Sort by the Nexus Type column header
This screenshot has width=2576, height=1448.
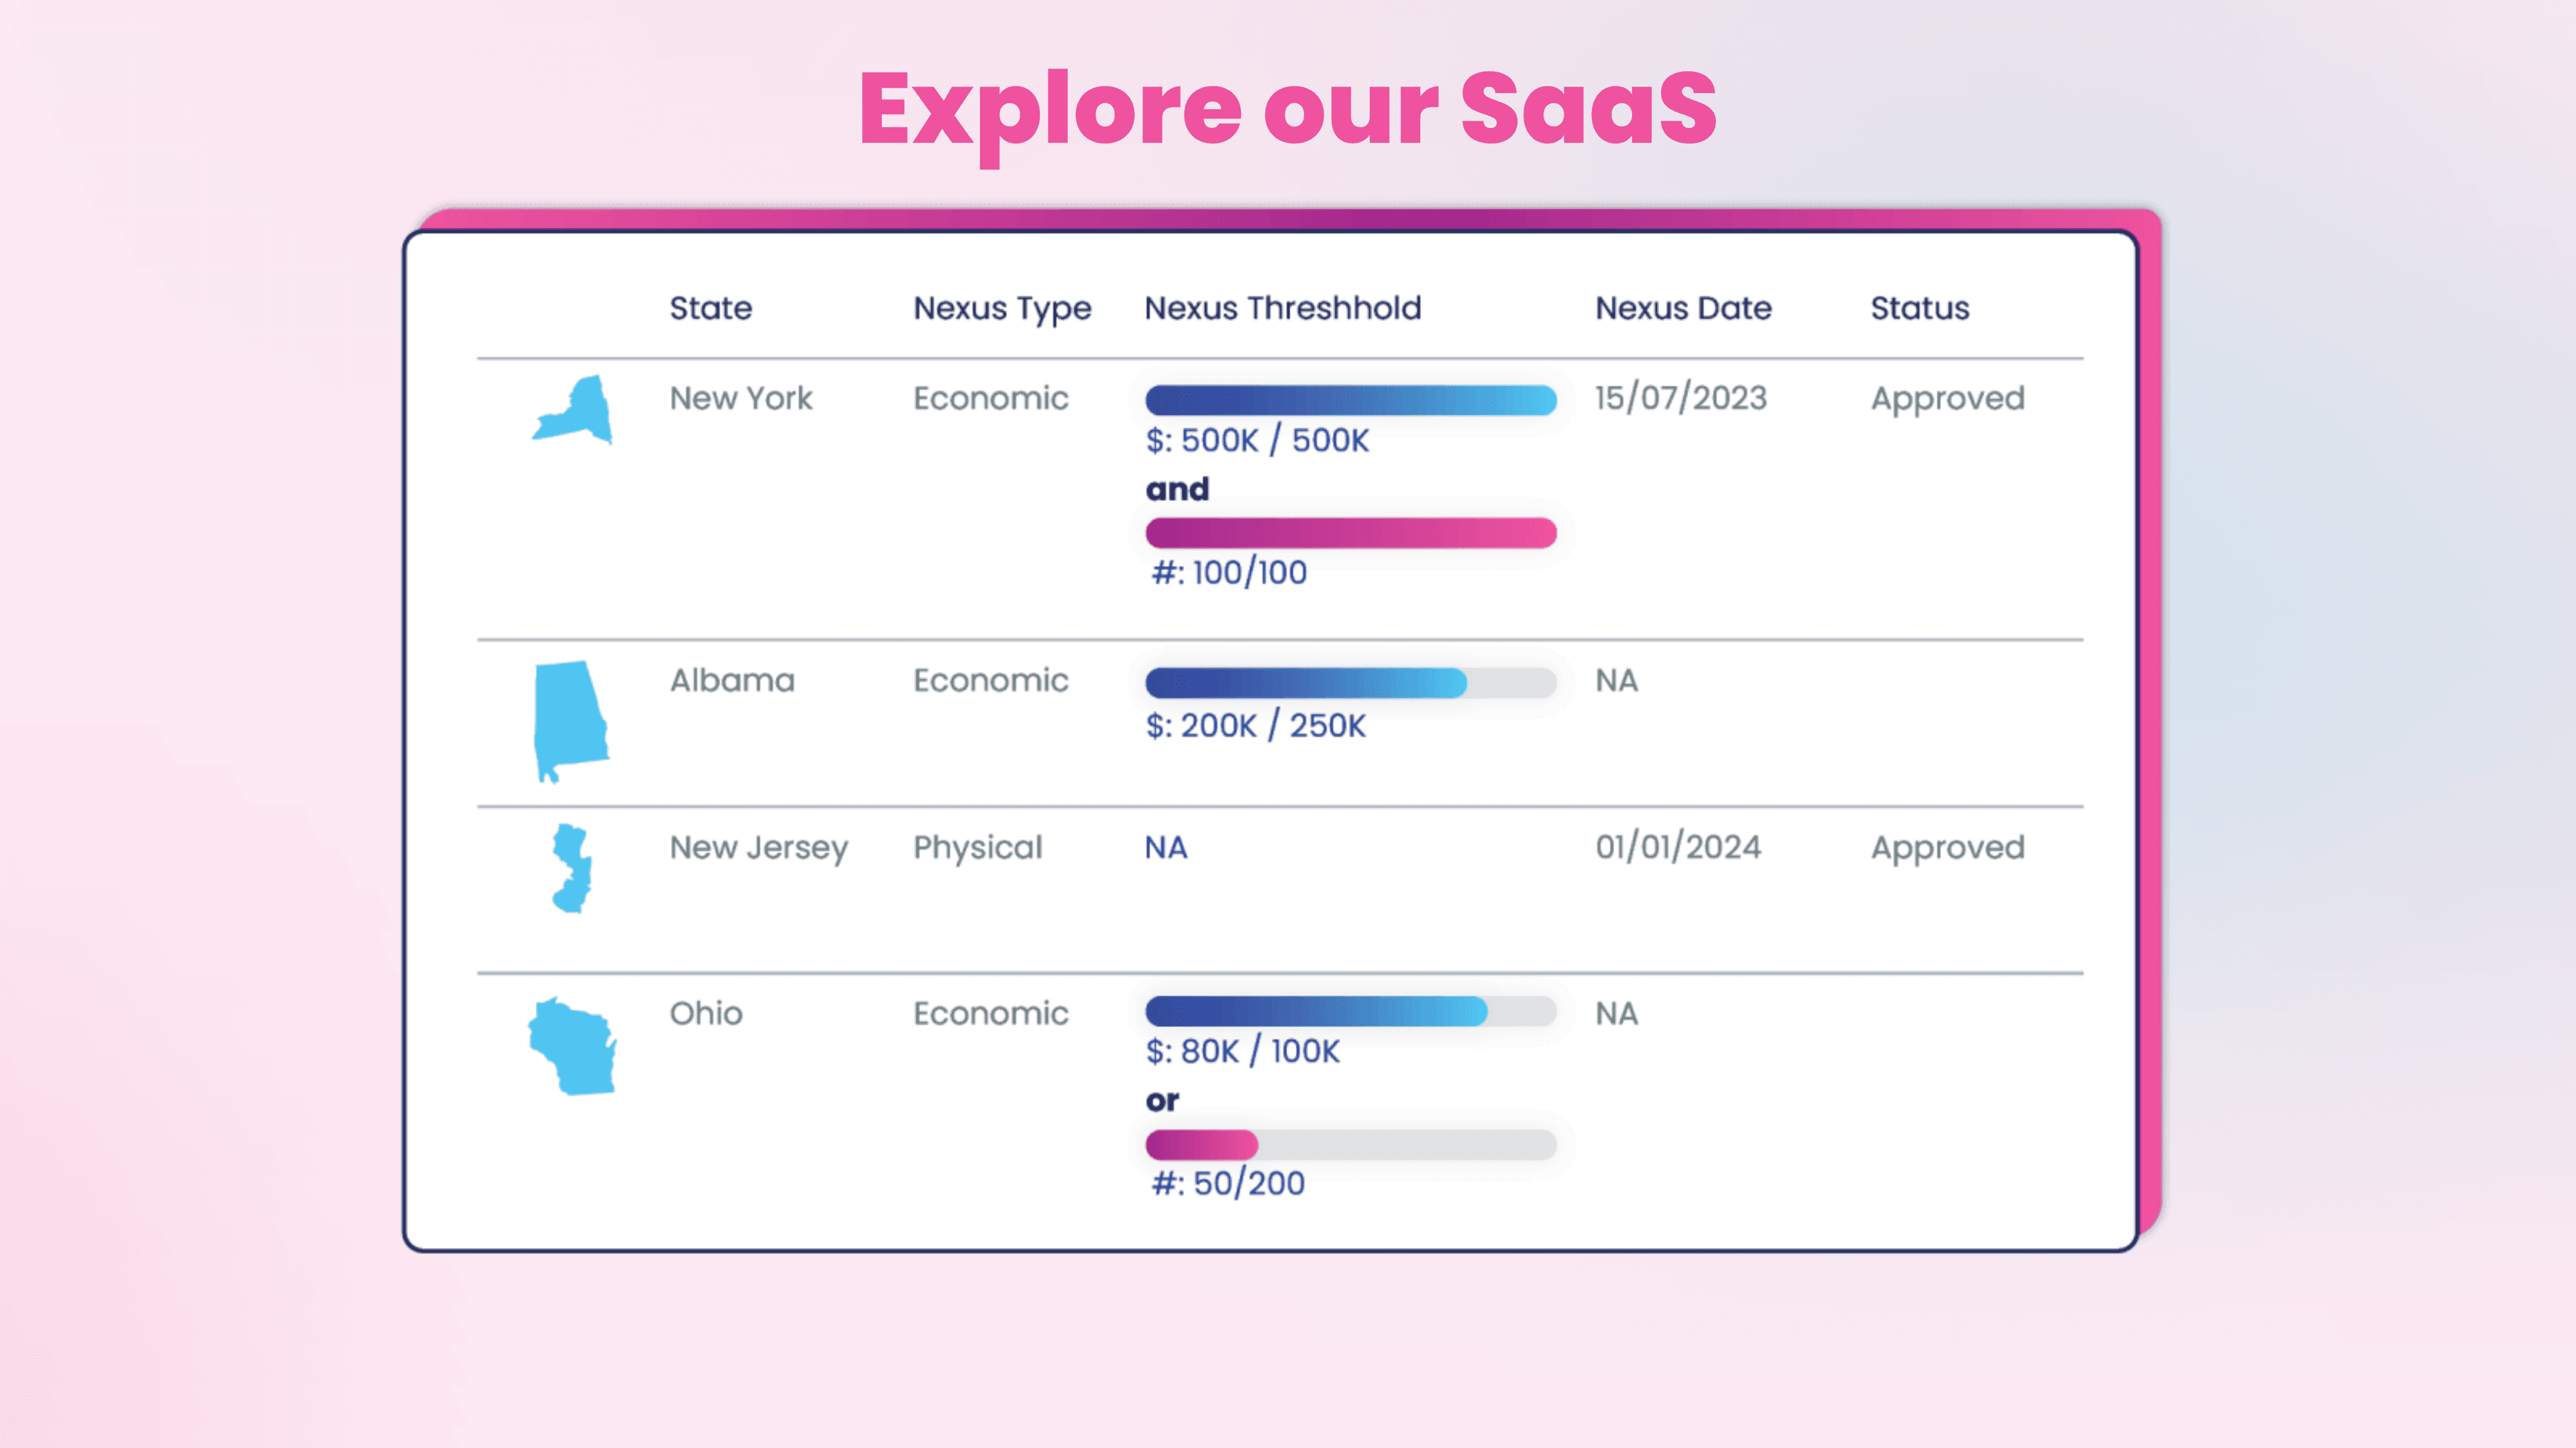1002,308
